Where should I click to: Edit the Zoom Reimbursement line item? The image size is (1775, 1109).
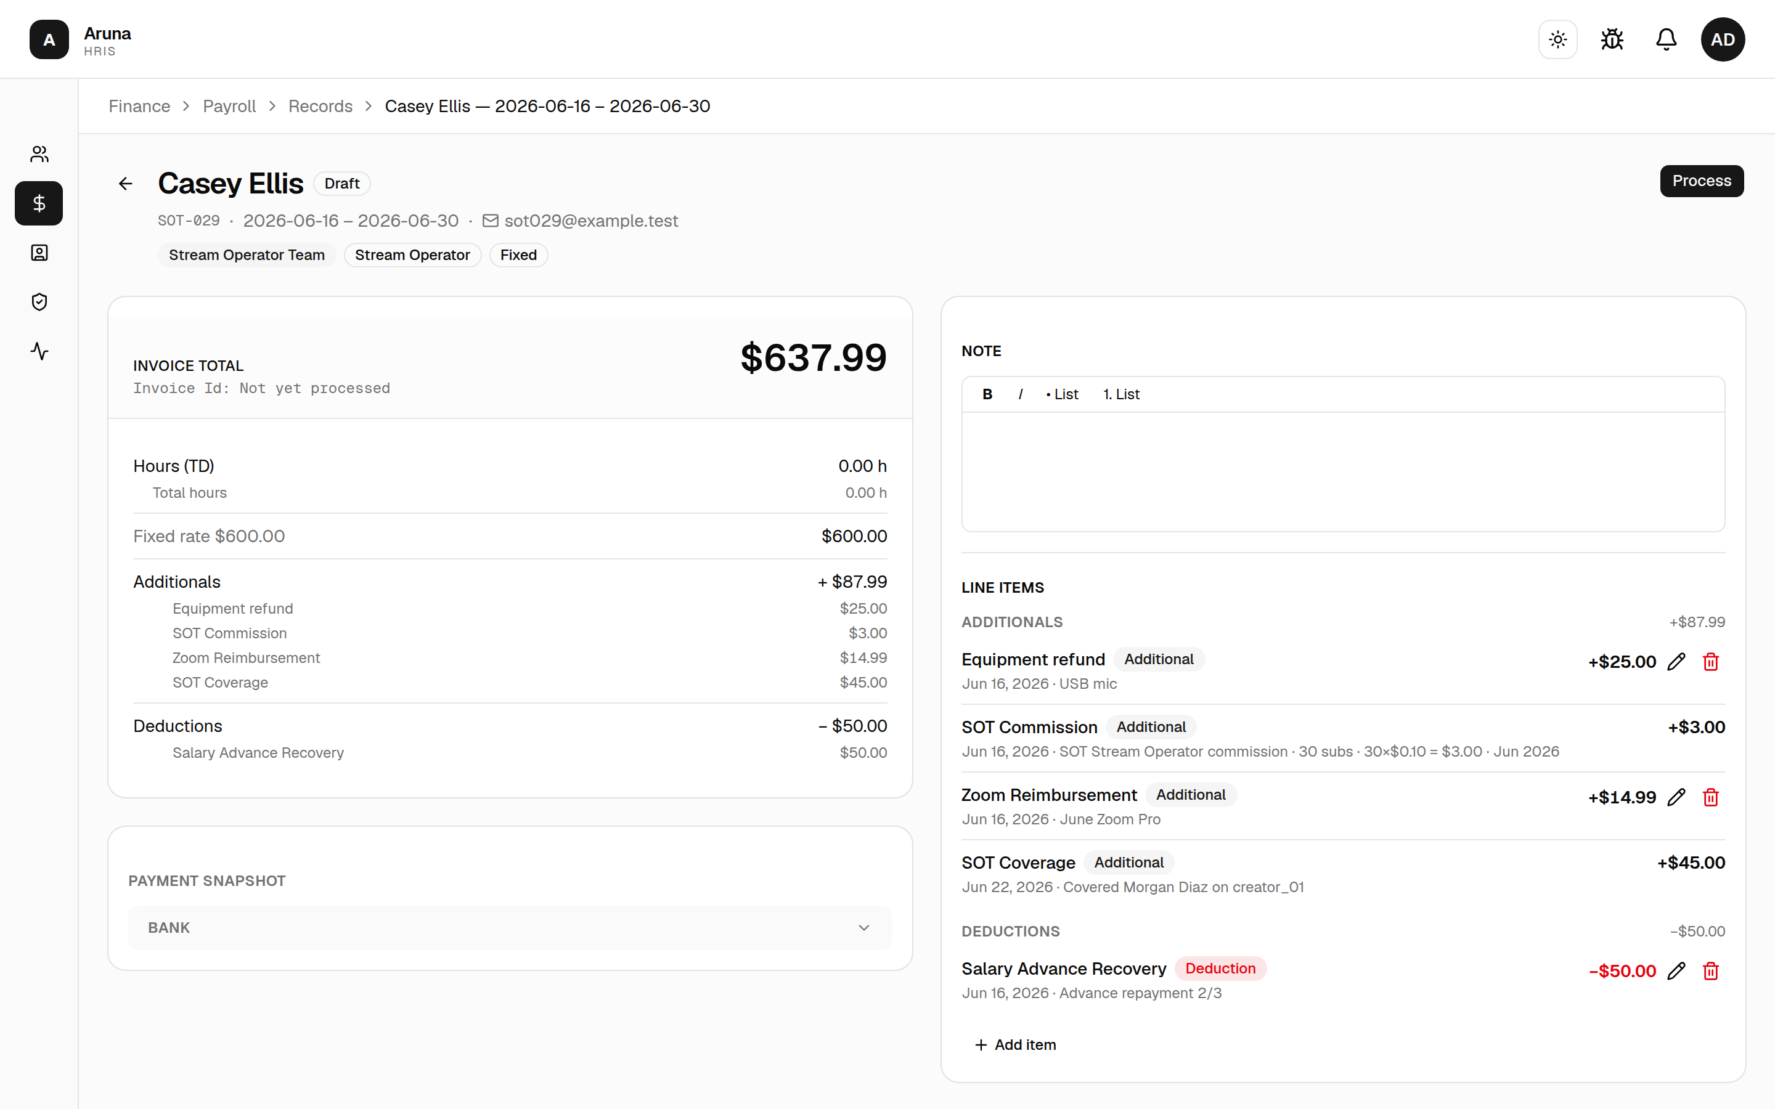[x=1677, y=797]
